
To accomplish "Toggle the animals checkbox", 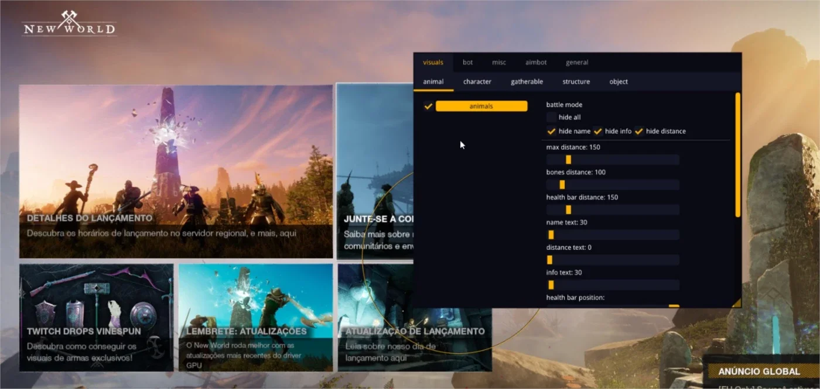I will [x=428, y=106].
